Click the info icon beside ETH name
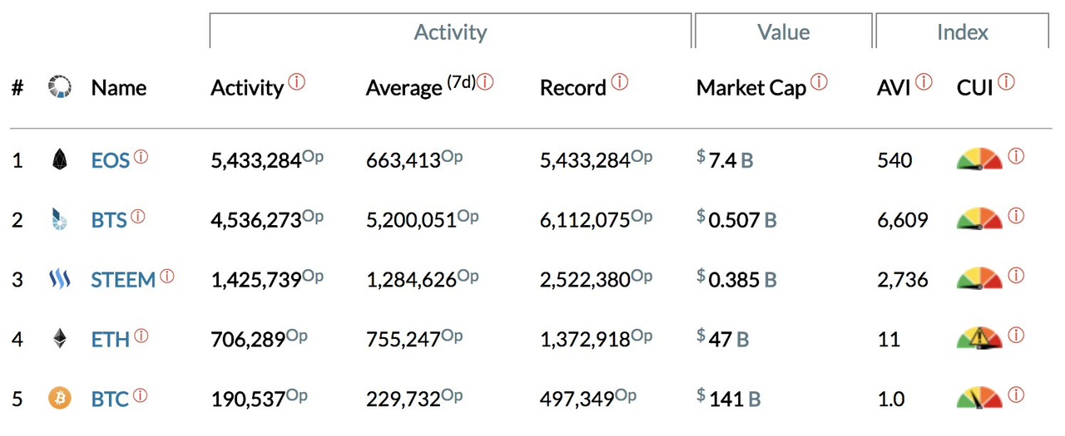Screen dimensions: 1065x436 [x=141, y=336]
